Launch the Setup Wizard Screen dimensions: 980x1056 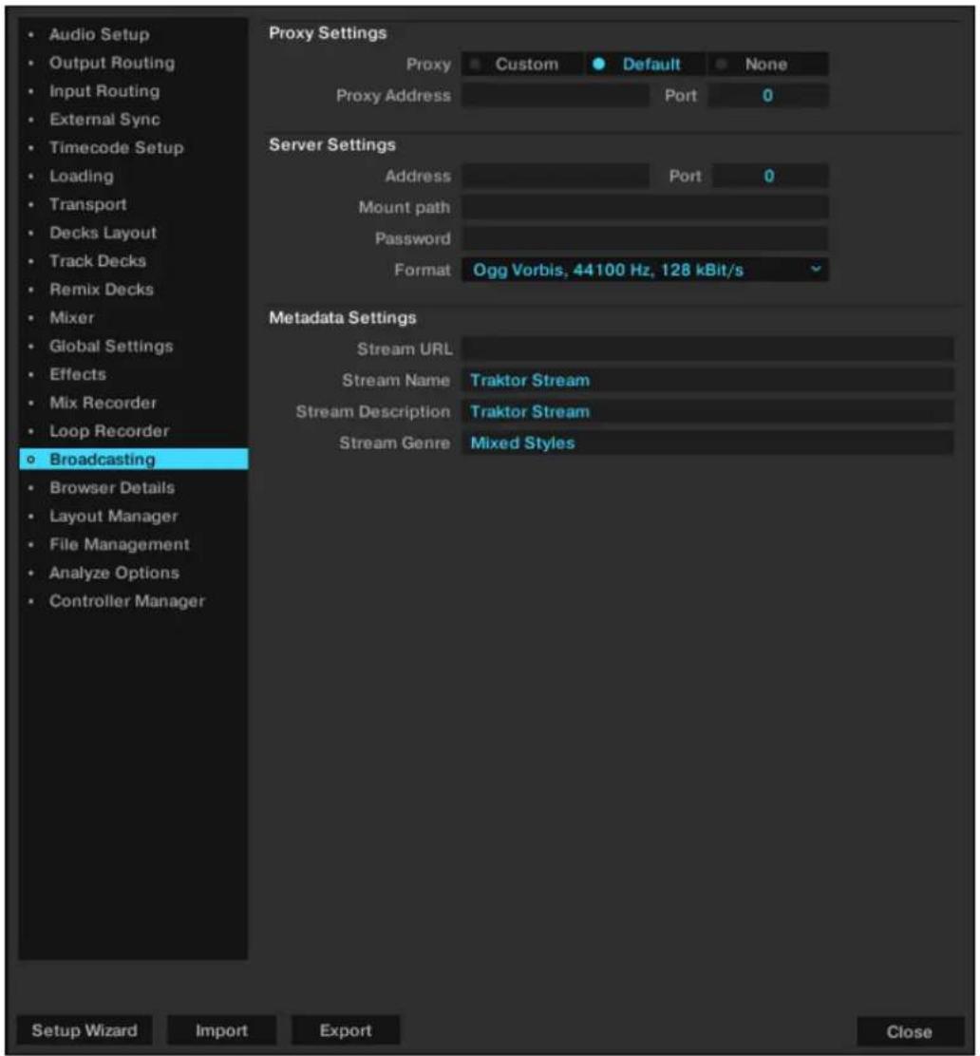click(x=85, y=1030)
